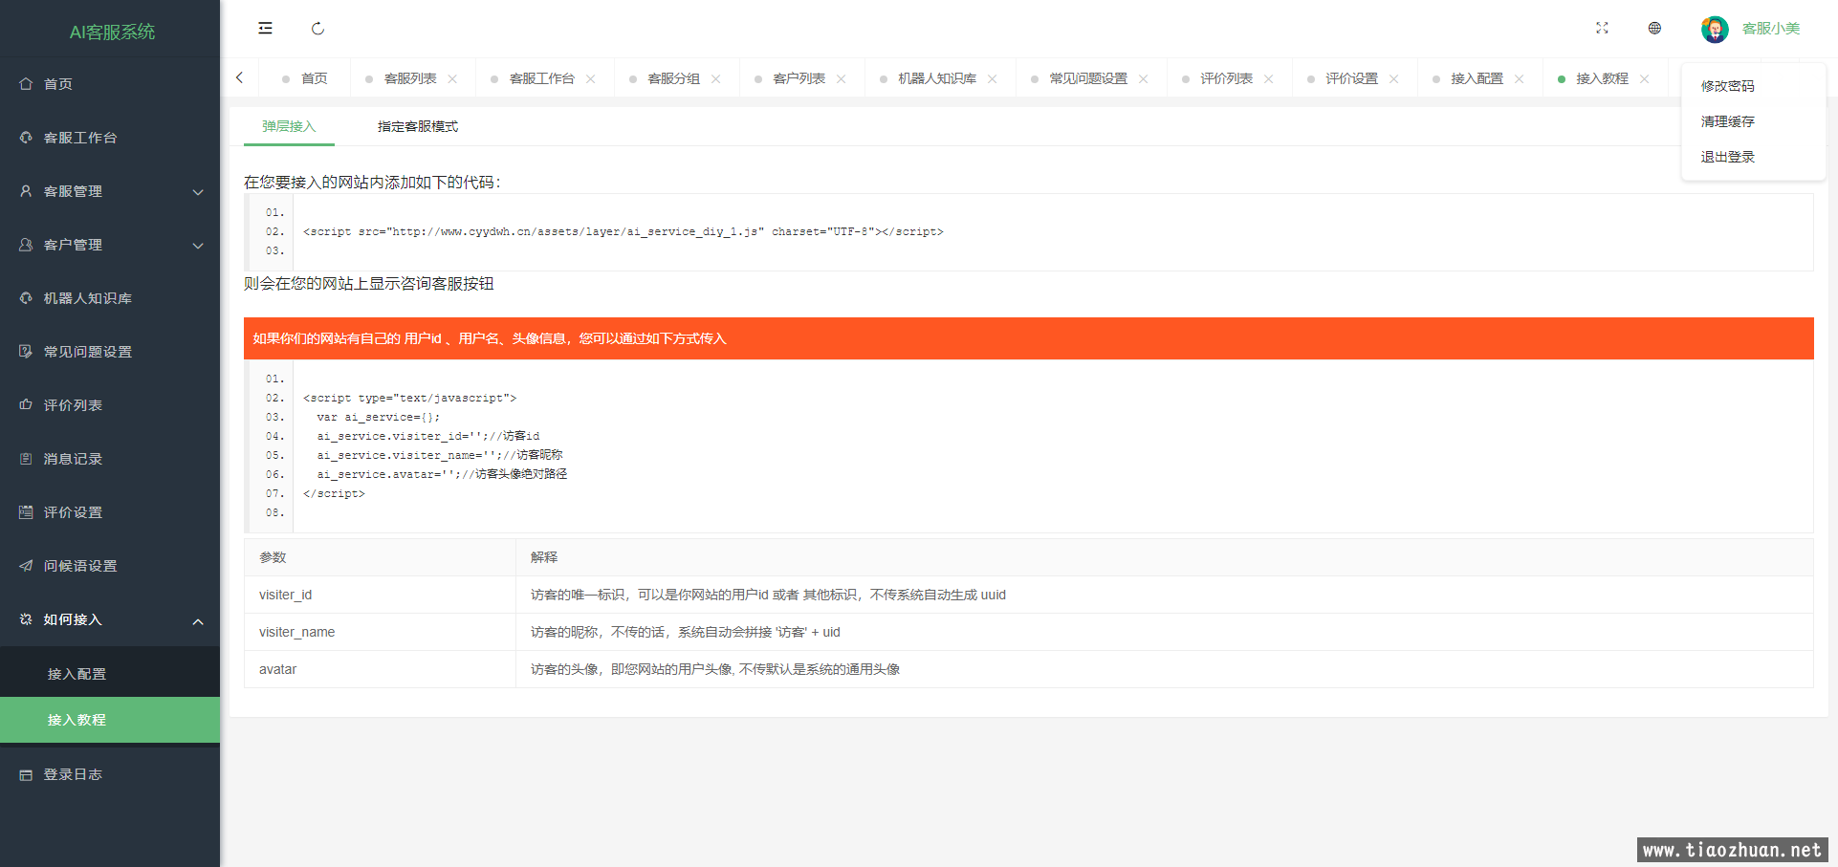
Task: Click the icon beside 登录日志
Action: pyautogui.click(x=26, y=774)
